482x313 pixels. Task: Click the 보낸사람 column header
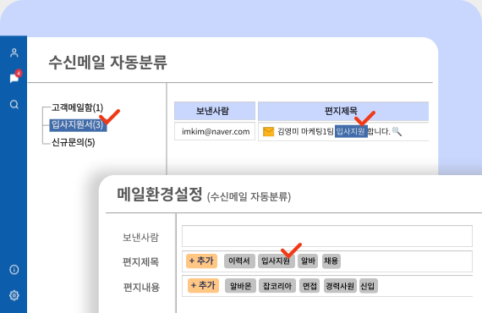(215, 111)
